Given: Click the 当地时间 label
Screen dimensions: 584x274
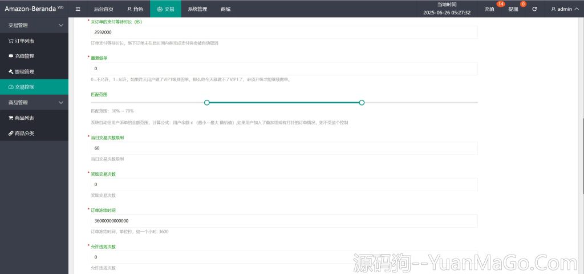Looking at the screenshot, I should (x=447, y=5).
